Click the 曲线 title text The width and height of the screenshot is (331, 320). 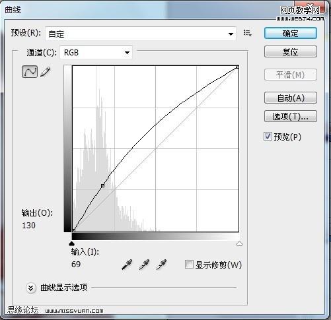pyautogui.click(x=13, y=10)
